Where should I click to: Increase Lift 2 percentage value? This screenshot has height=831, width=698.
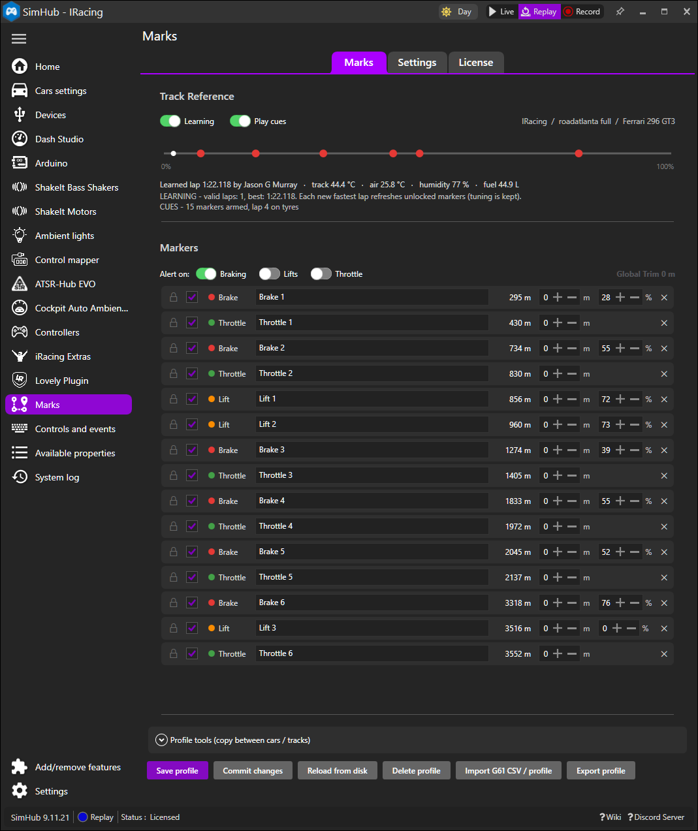620,424
